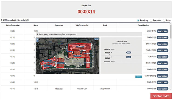Click the Situation ended button
The image size is (173, 100).
click(x=161, y=96)
